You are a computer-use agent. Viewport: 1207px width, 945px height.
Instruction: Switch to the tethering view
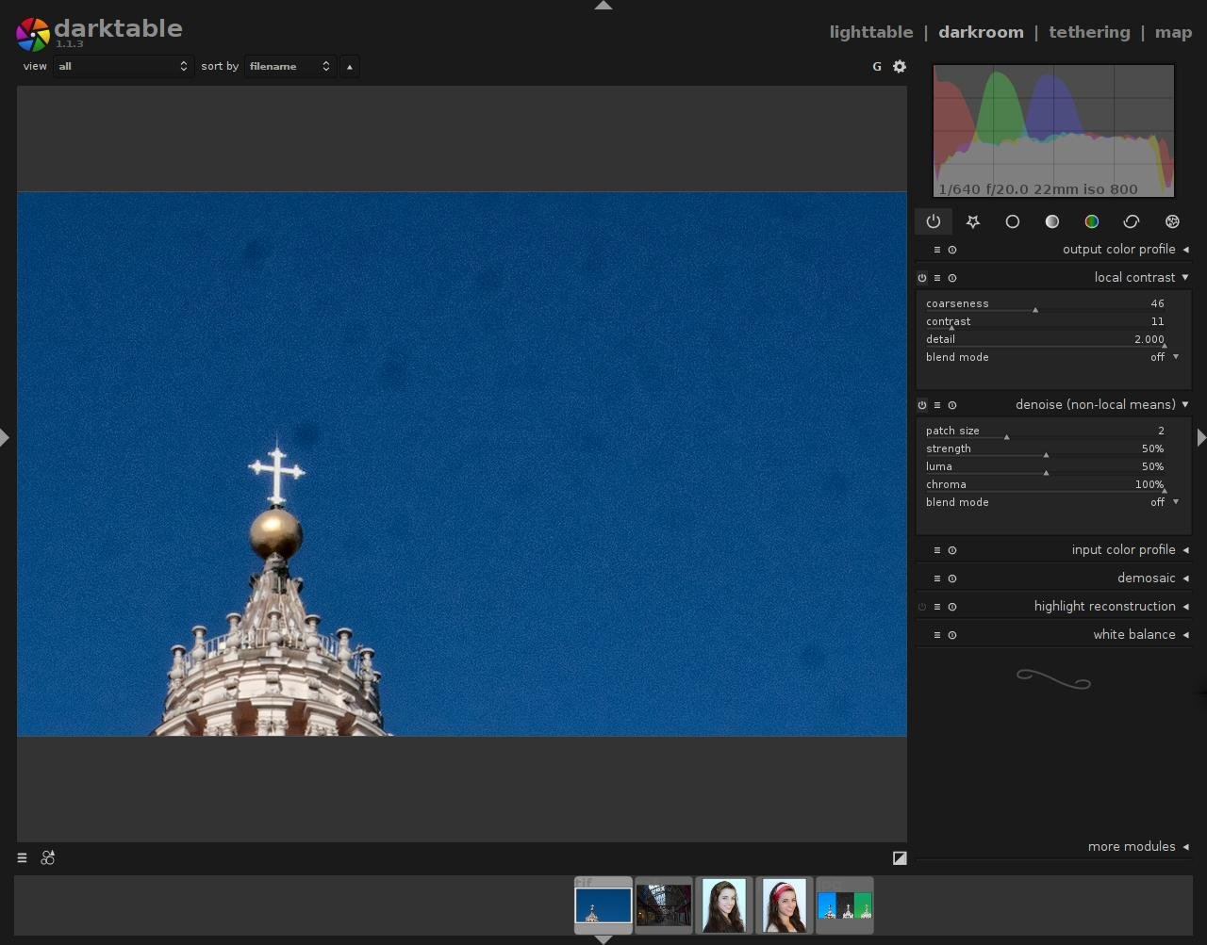[x=1089, y=32]
